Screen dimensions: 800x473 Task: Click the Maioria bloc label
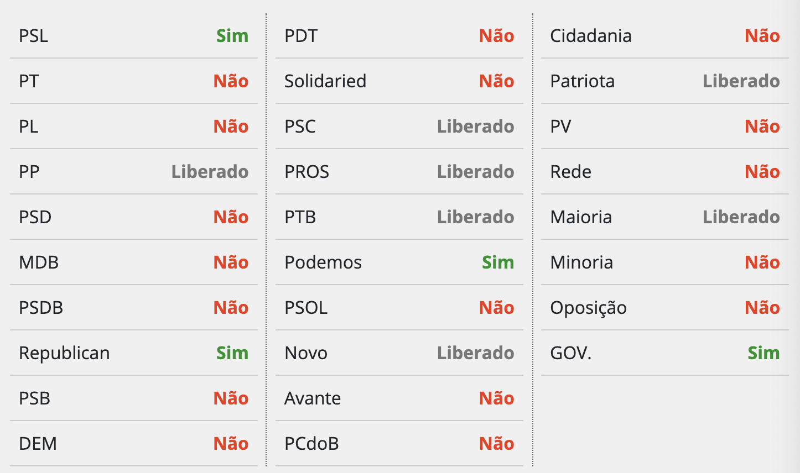click(581, 217)
